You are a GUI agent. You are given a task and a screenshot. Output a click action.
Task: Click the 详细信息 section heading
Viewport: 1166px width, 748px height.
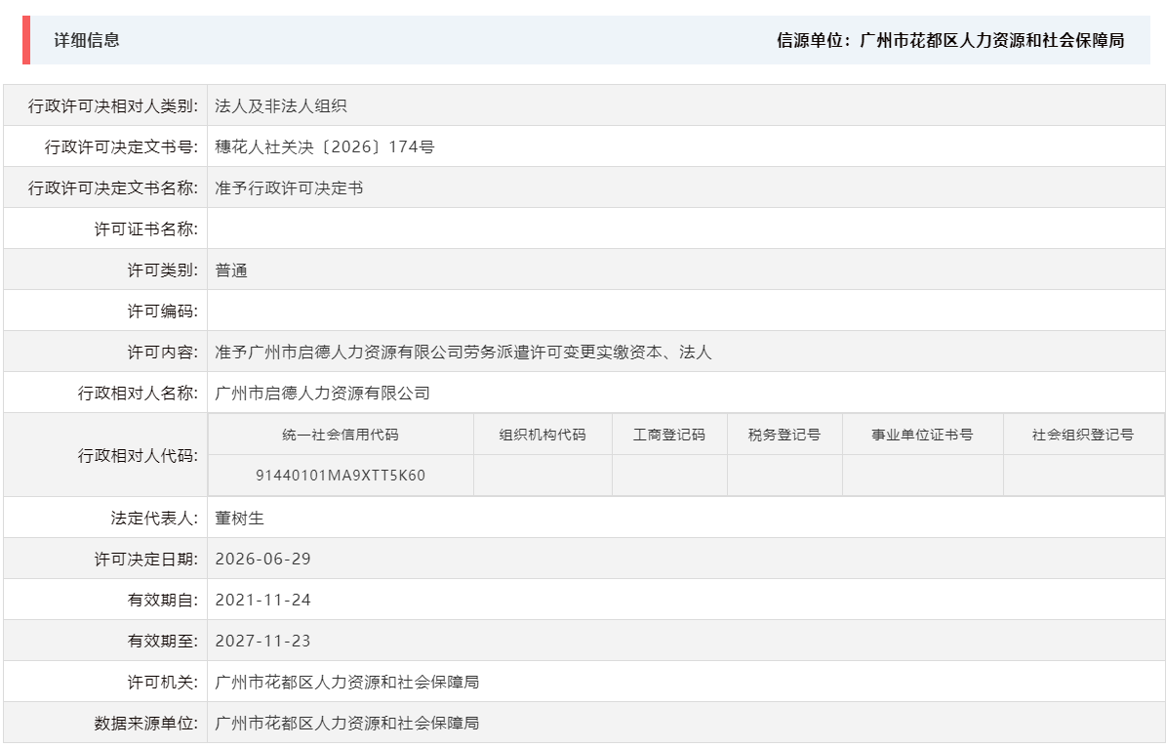tap(86, 40)
